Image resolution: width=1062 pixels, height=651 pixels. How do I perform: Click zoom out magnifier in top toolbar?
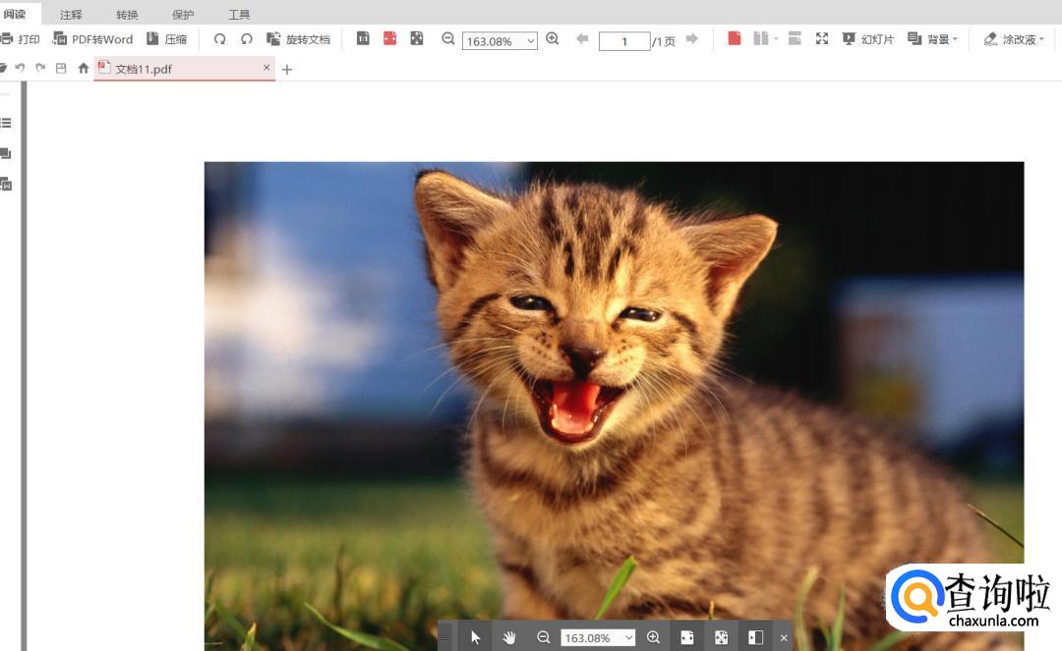click(x=448, y=39)
